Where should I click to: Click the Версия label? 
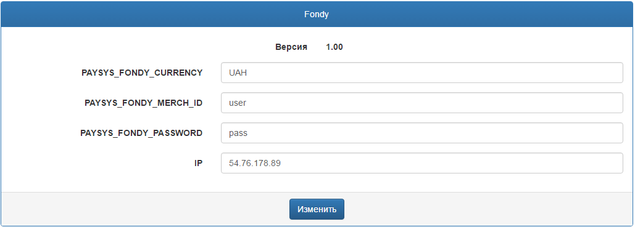(291, 47)
